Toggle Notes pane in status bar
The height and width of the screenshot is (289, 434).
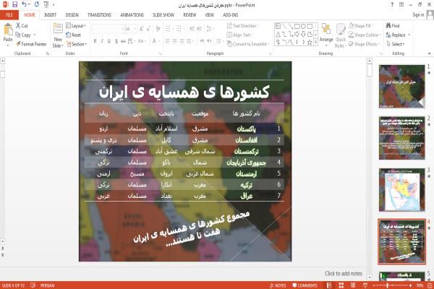tap(278, 285)
